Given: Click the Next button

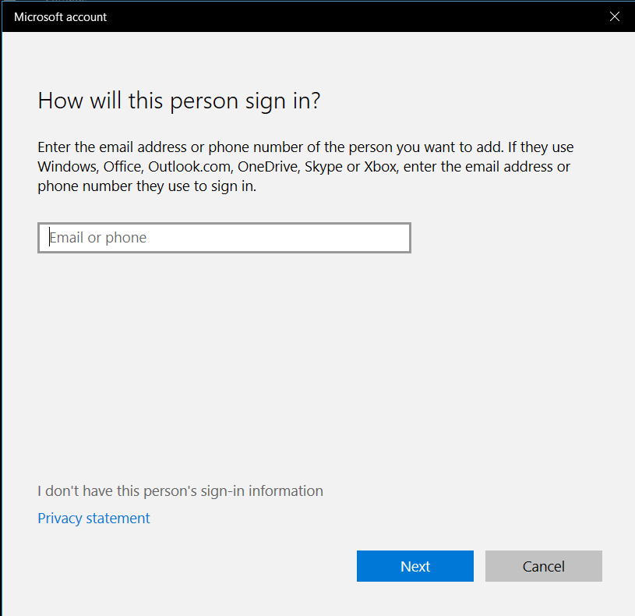Looking at the screenshot, I should point(415,566).
